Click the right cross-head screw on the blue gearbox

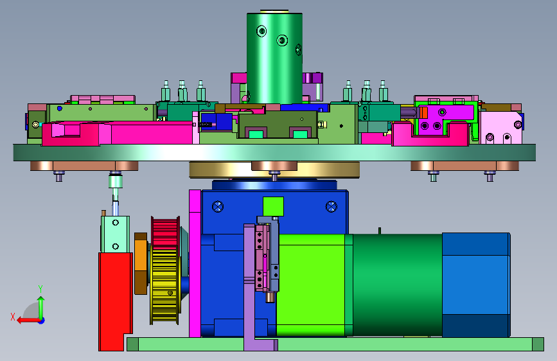click(331, 206)
